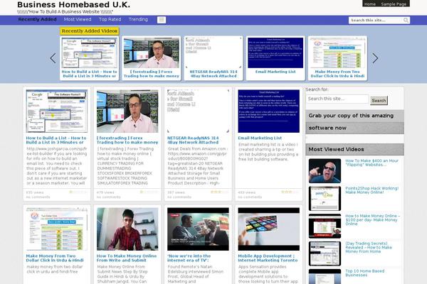Viewport: 427px width, 284px height.
Task: Open grid thumbnail of NETGEAR ReadyNAS video
Action: tap(198, 111)
